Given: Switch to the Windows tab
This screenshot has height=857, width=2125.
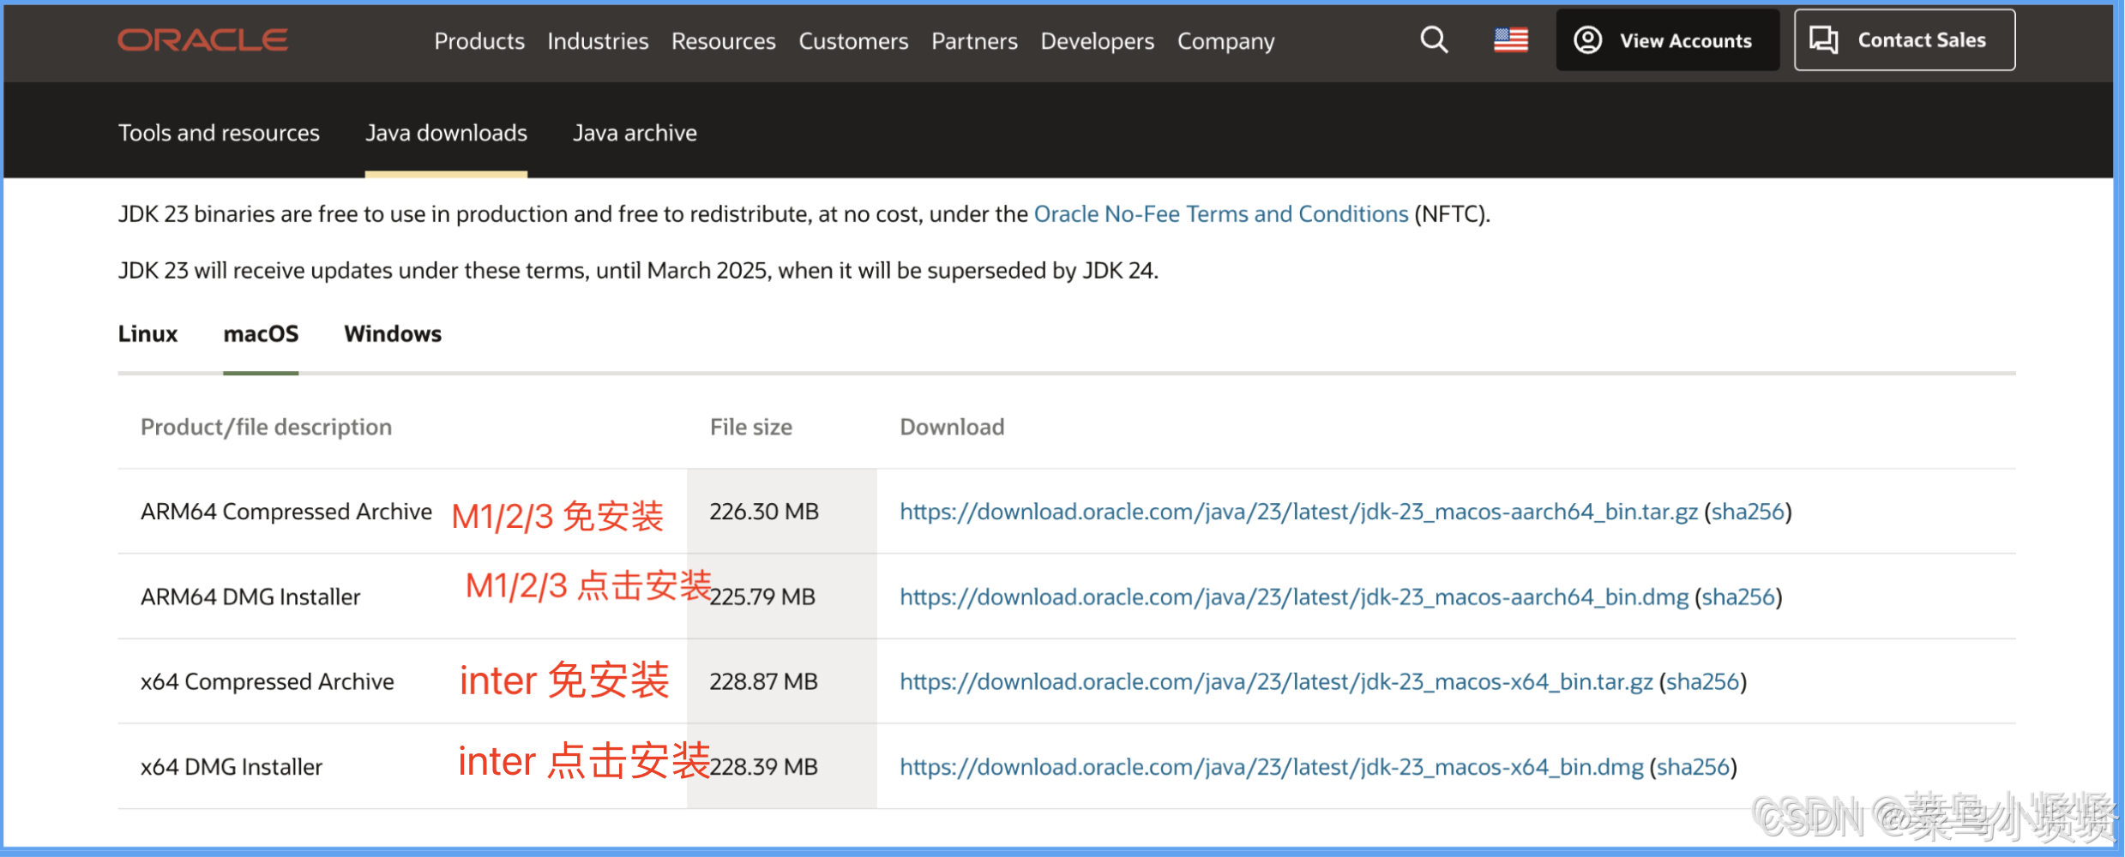Looking at the screenshot, I should coord(393,333).
